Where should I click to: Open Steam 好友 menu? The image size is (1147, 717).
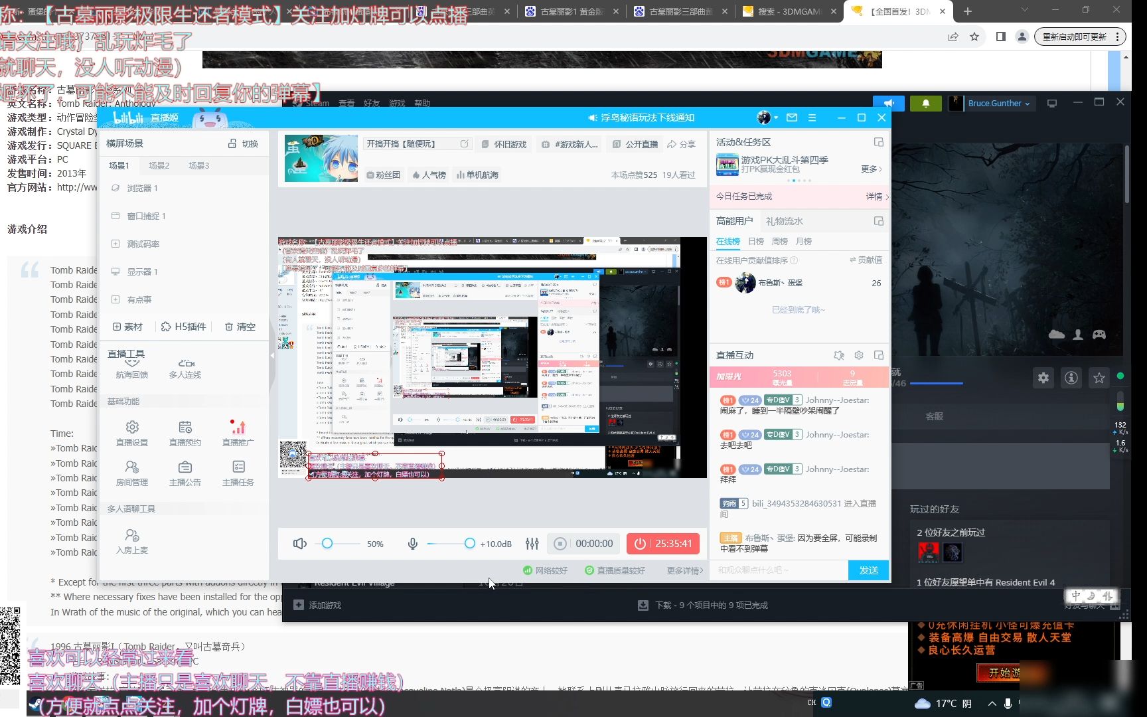point(372,103)
